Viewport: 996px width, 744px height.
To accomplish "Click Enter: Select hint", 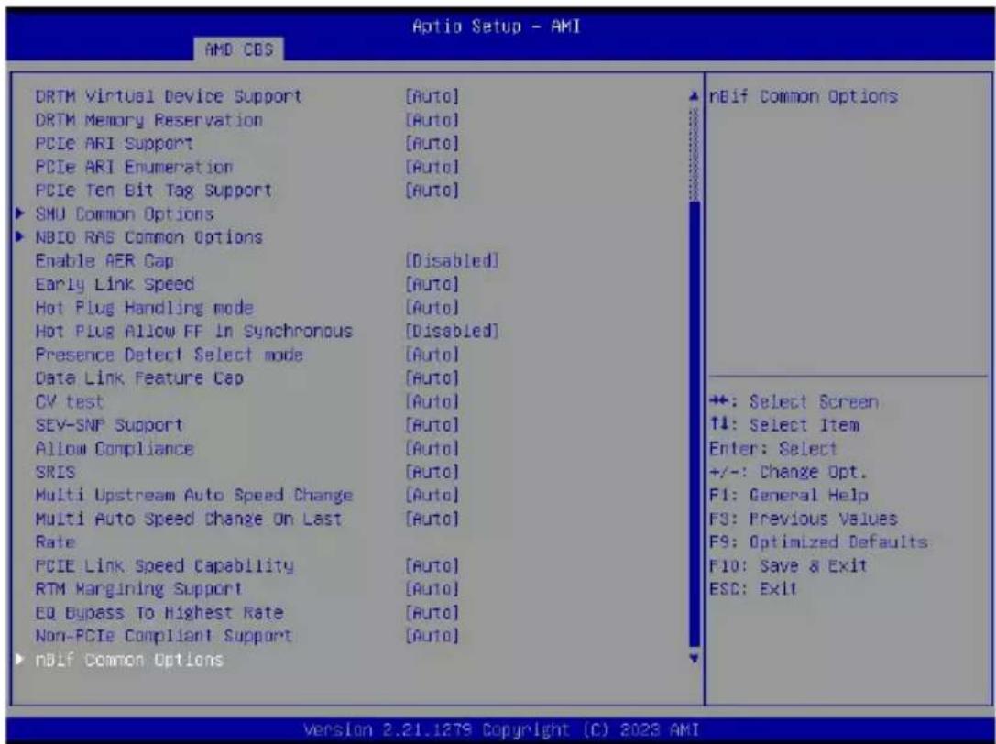I will coord(773,449).
